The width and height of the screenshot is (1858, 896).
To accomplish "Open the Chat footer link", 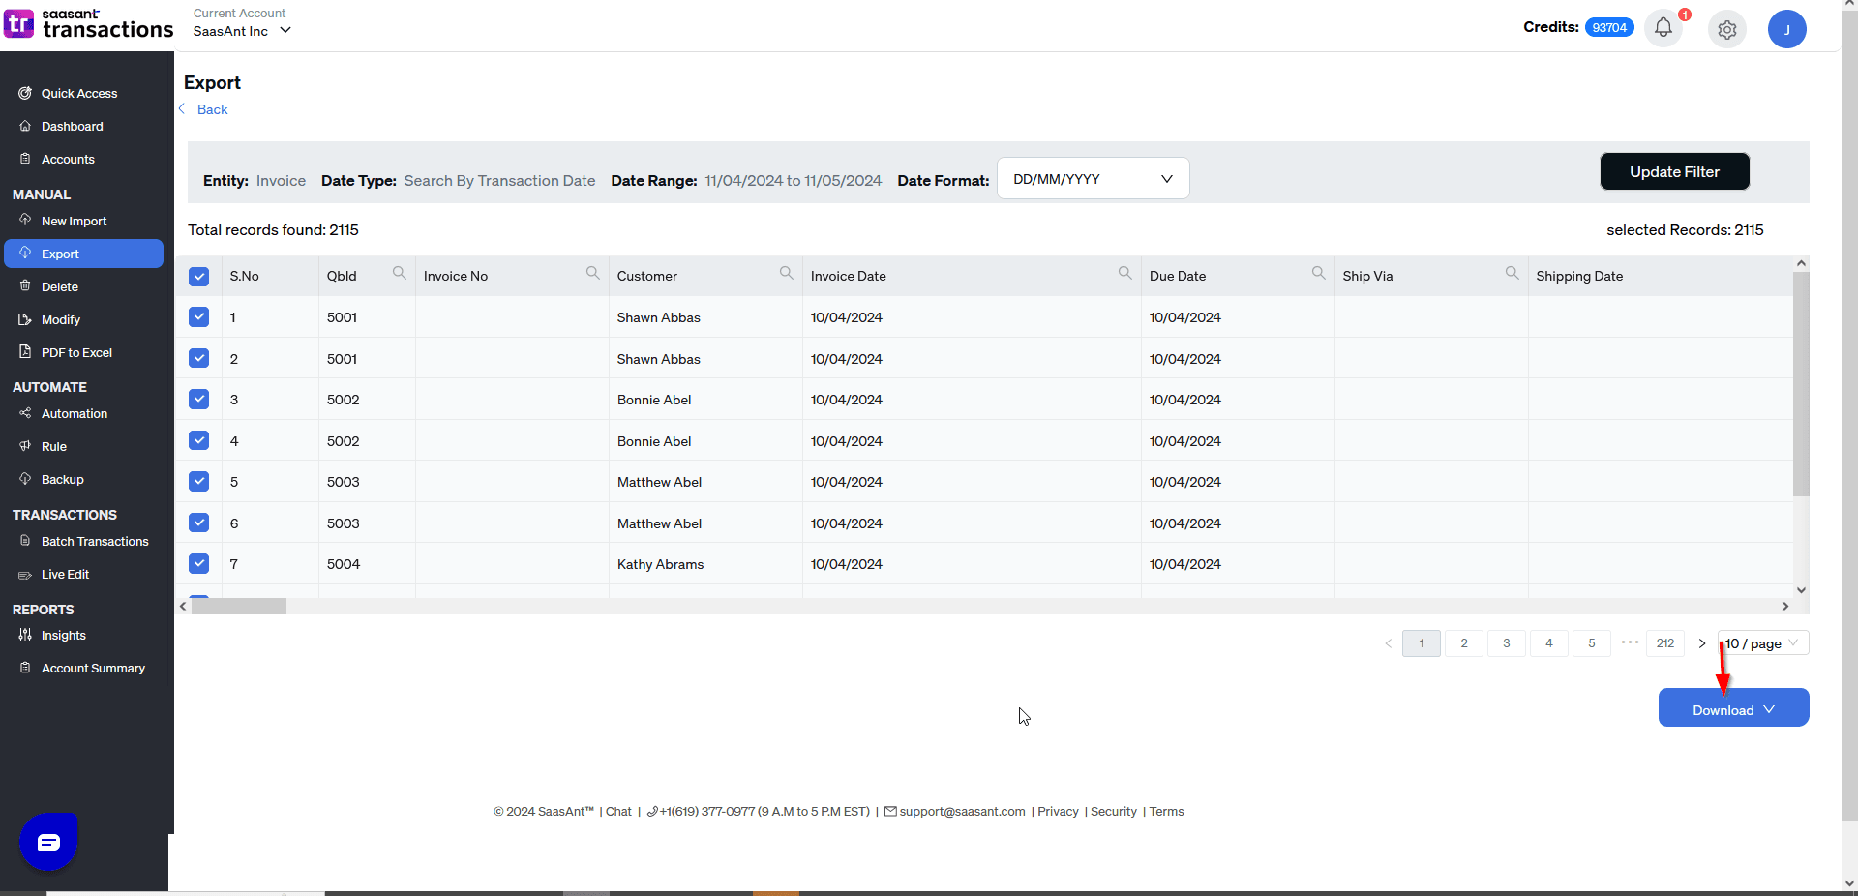I will click(x=618, y=812).
